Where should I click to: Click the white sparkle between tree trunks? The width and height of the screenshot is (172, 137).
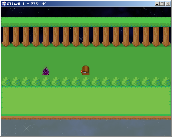81,39
